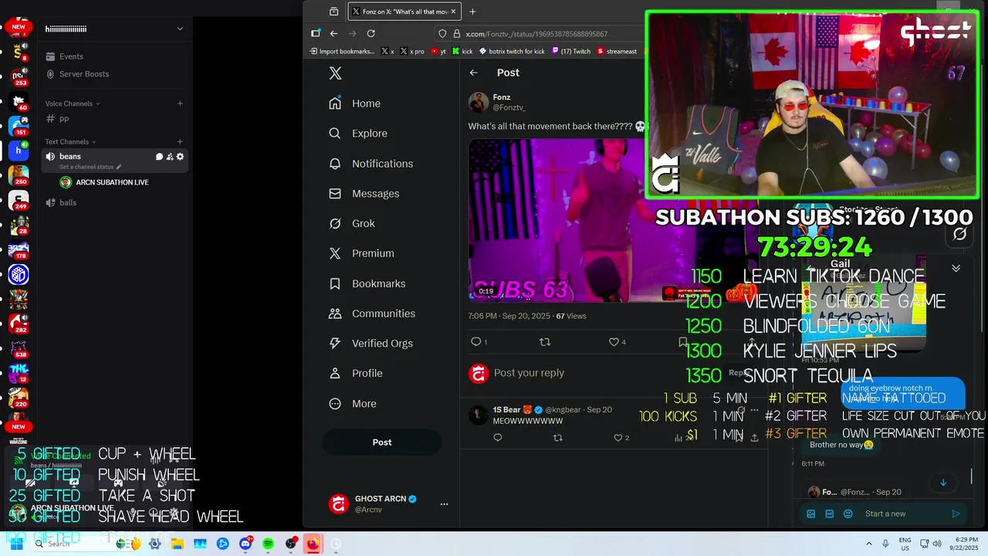Bookmark Fonz's tweet
This screenshot has width=988, height=556.
[x=683, y=341]
